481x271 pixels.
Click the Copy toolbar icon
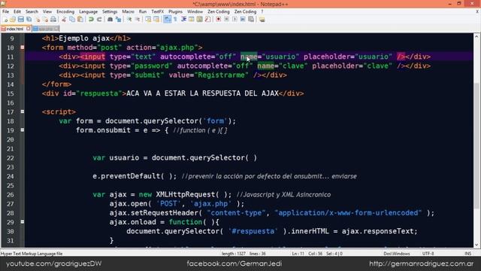72,20
